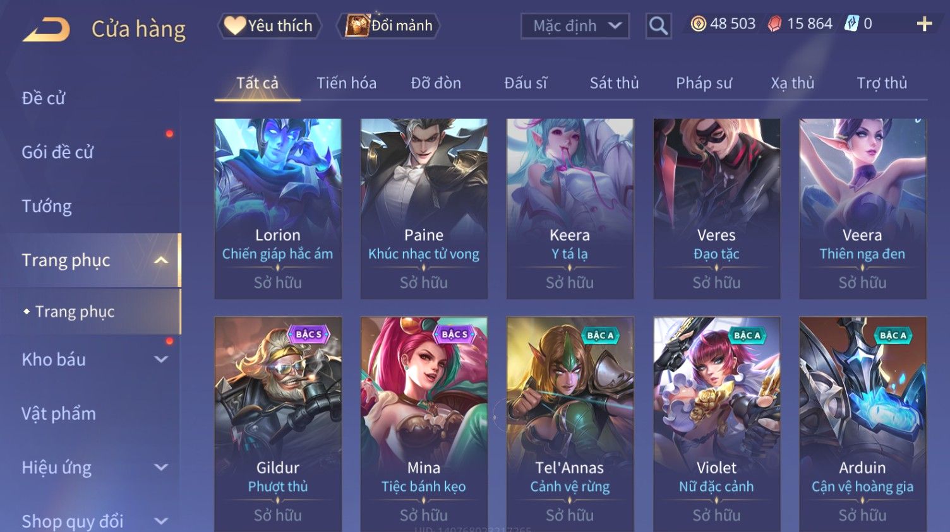Open Yêu thích favorites heart button
Image resolution: width=950 pixels, height=532 pixels.
pyautogui.click(x=270, y=26)
